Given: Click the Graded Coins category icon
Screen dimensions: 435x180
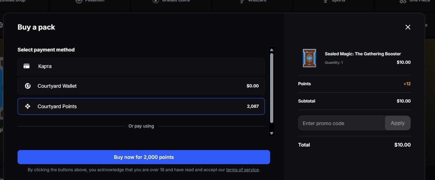Looking at the screenshot, I should [156, 1].
